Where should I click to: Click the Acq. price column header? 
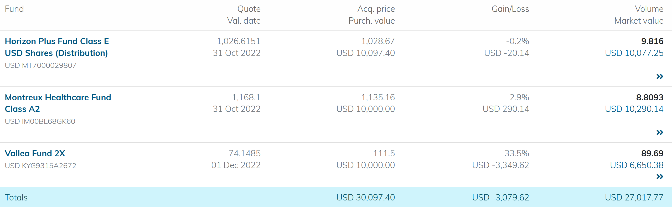pos(376,9)
